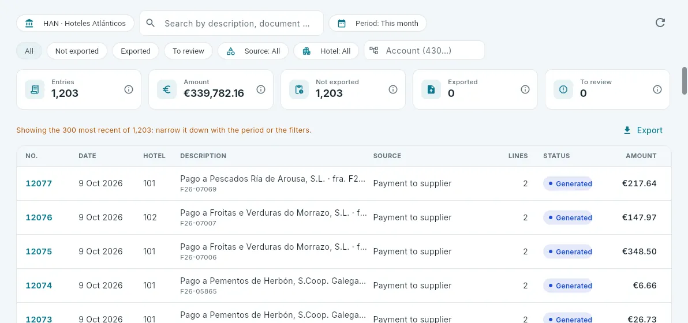Click the AMOUNT column header
The height and width of the screenshot is (323, 688).
(641, 156)
